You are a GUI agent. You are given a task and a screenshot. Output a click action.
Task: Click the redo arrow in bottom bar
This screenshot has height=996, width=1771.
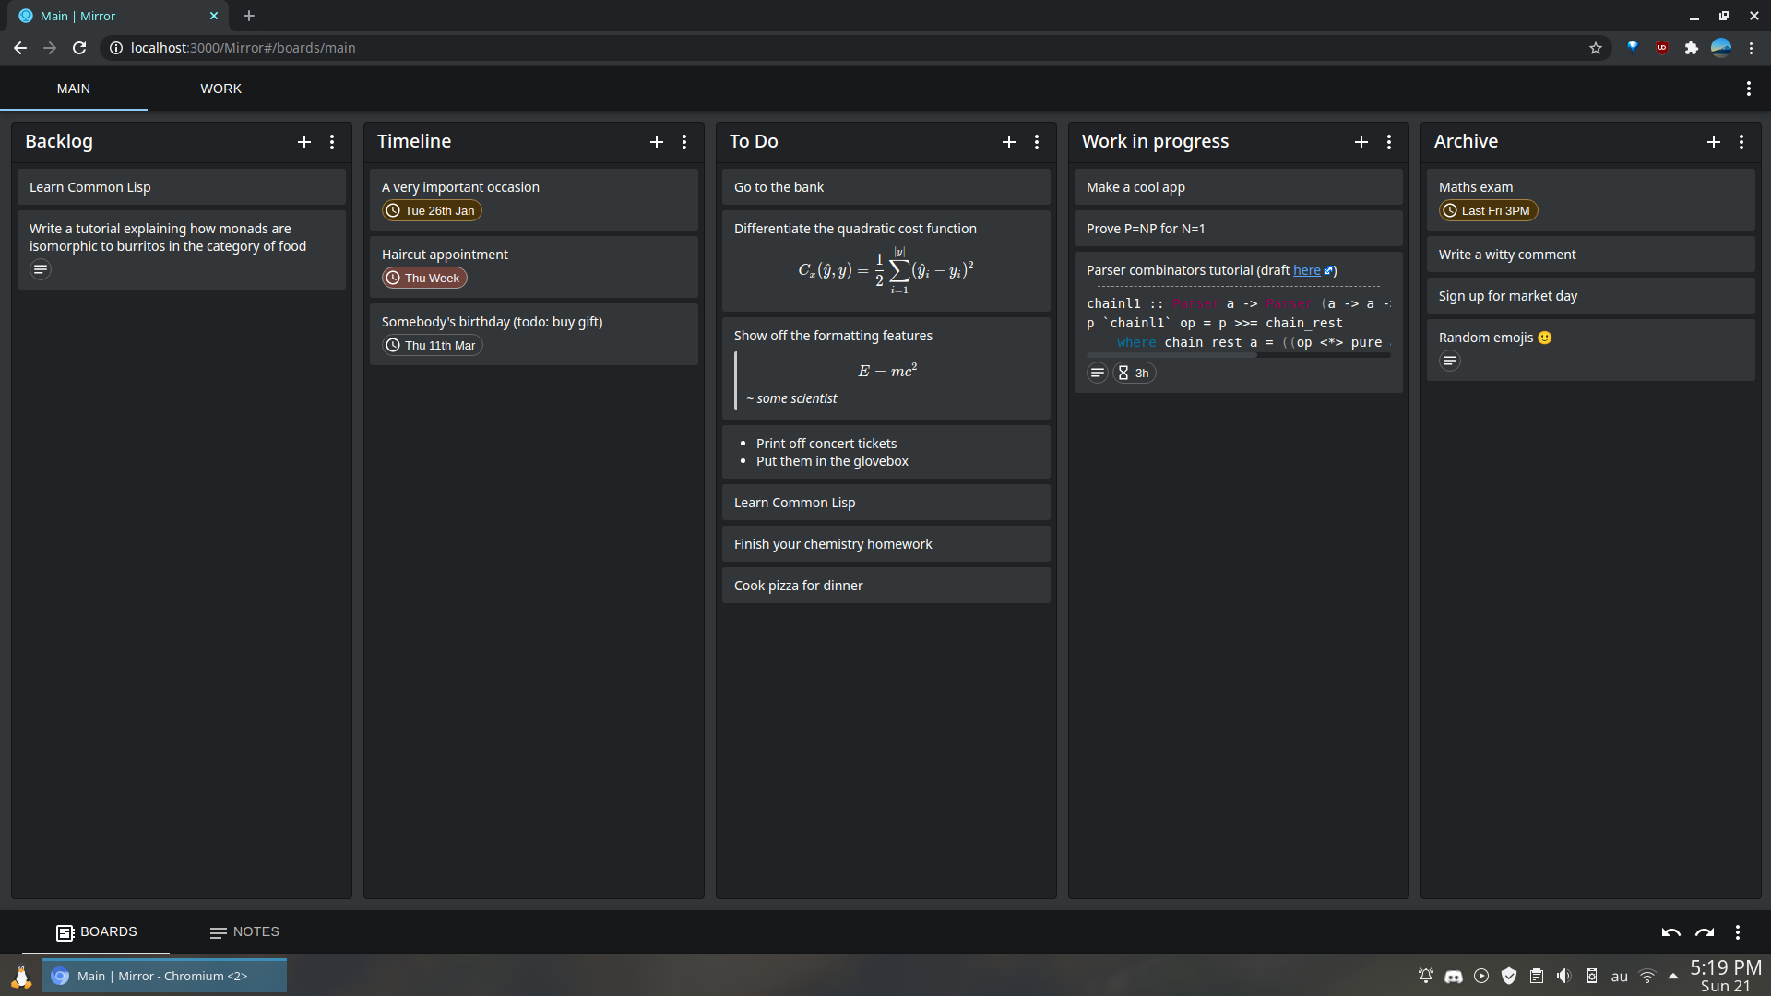click(1705, 932)
